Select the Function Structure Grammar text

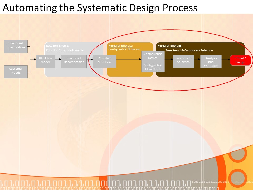click(65, 50)
